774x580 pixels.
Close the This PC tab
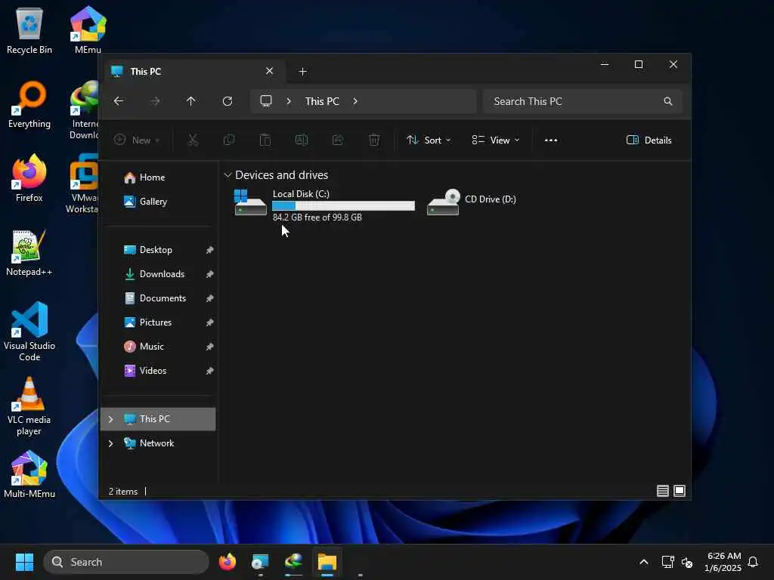[x=270, y=71]
